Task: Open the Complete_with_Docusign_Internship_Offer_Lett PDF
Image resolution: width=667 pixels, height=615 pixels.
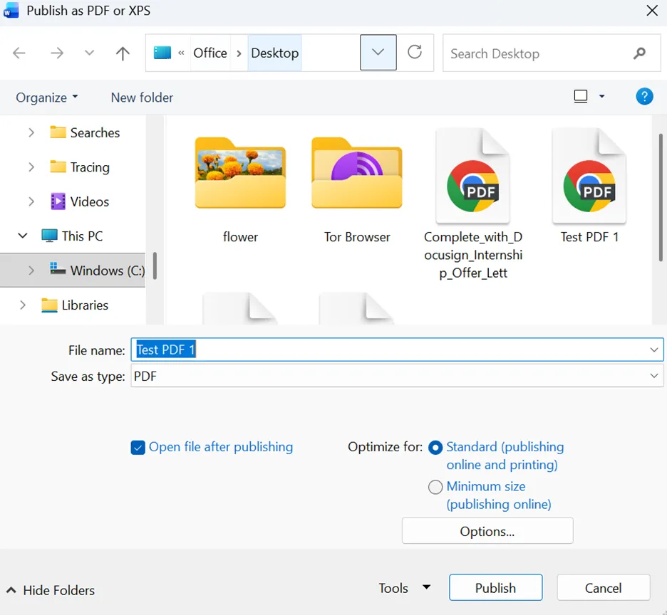Action: (x=472, y=175)
